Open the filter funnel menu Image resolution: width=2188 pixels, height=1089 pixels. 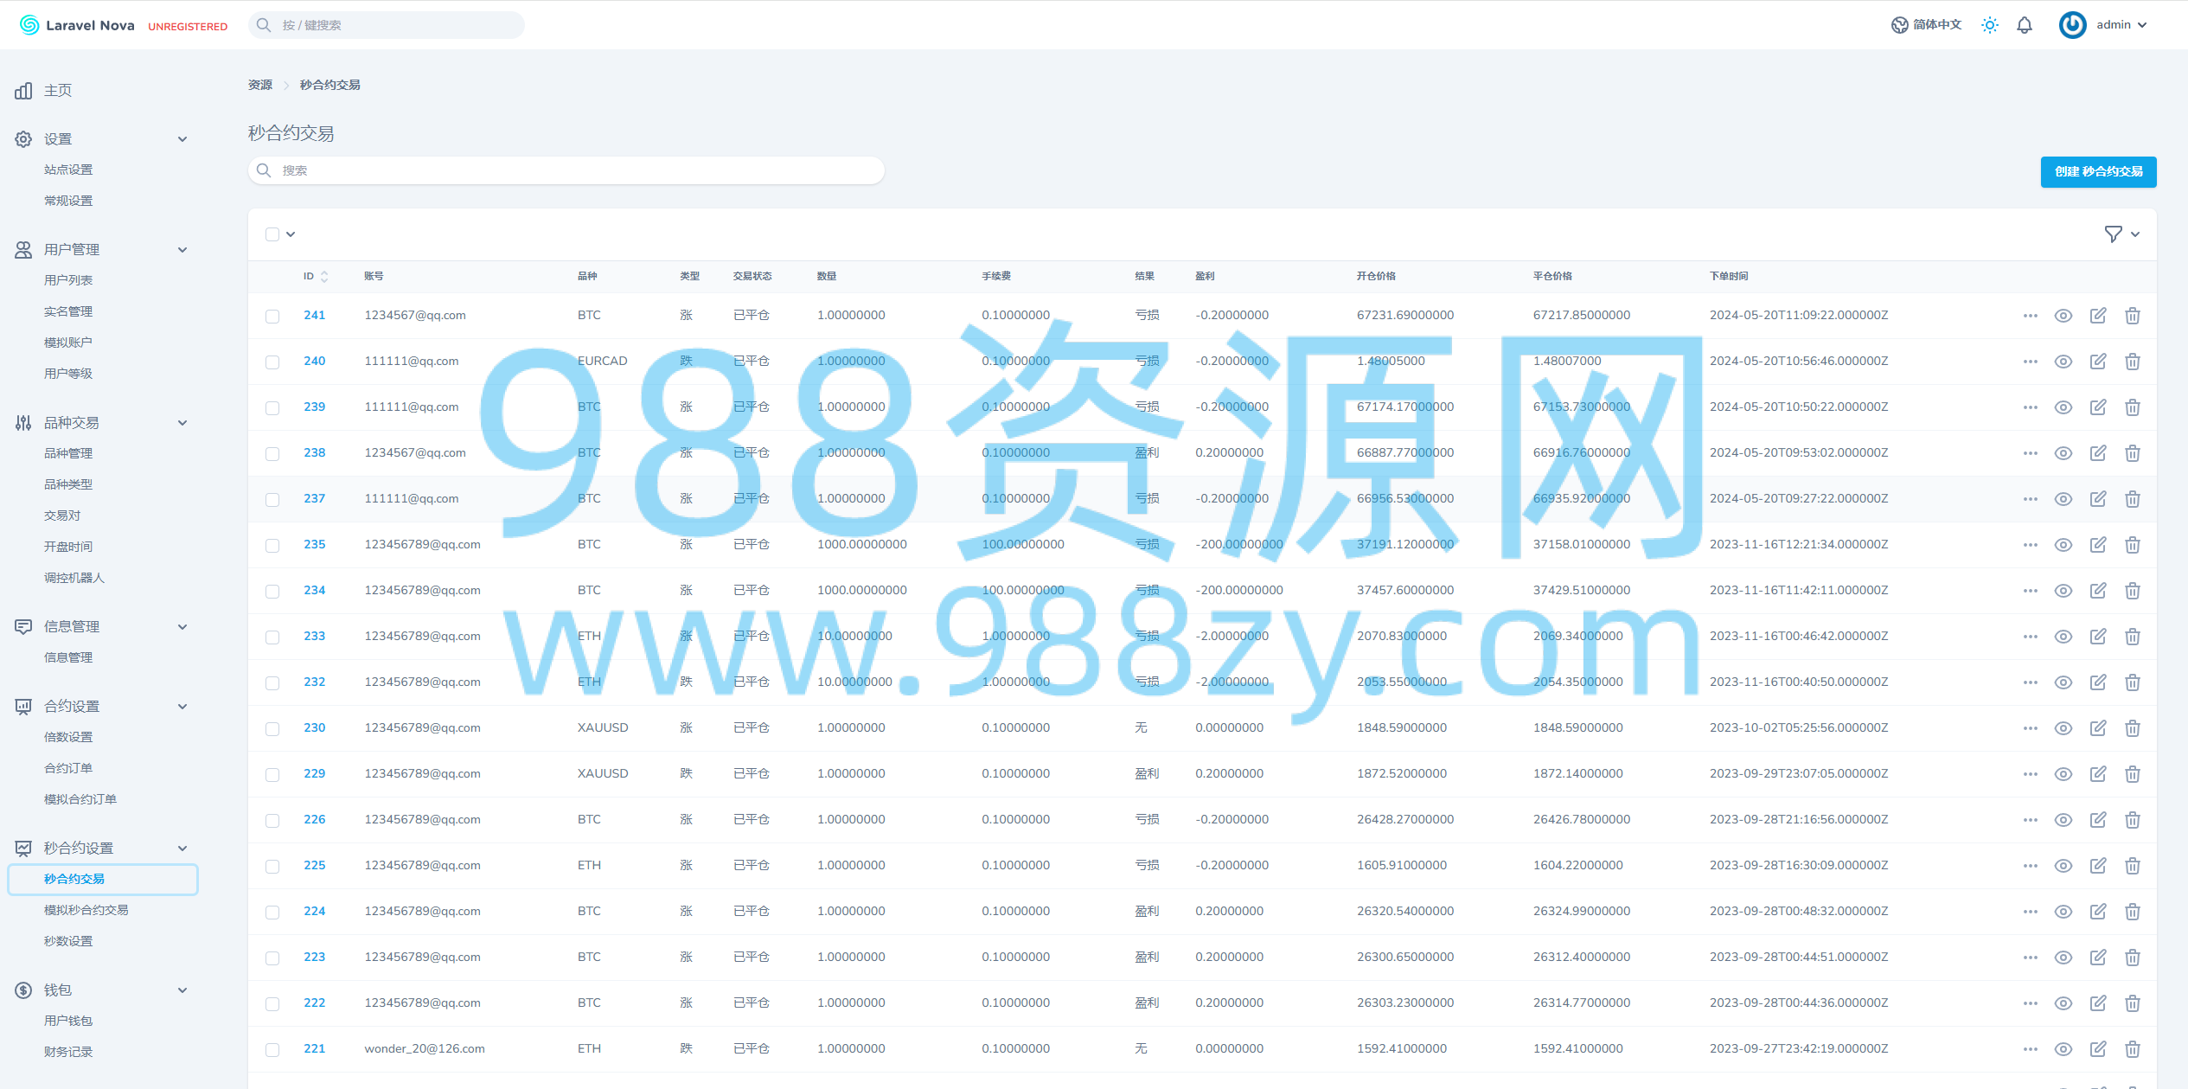[x=2121, y=234]
